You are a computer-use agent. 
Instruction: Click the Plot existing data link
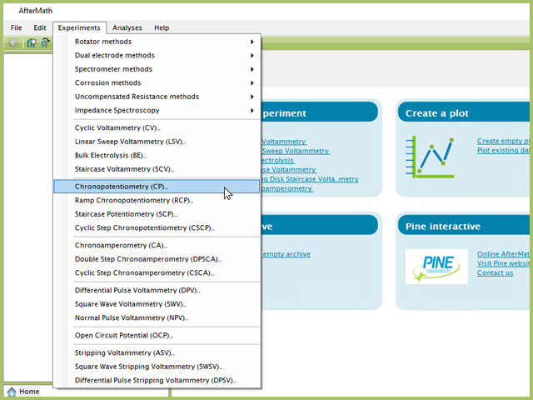503,150
